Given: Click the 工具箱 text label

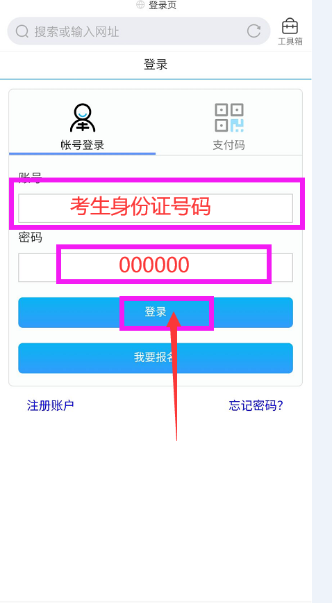Looking at the screenshot, I should 290,41.
